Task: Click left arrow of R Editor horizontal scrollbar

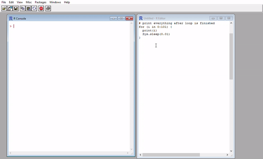Action: click(140, 155)
